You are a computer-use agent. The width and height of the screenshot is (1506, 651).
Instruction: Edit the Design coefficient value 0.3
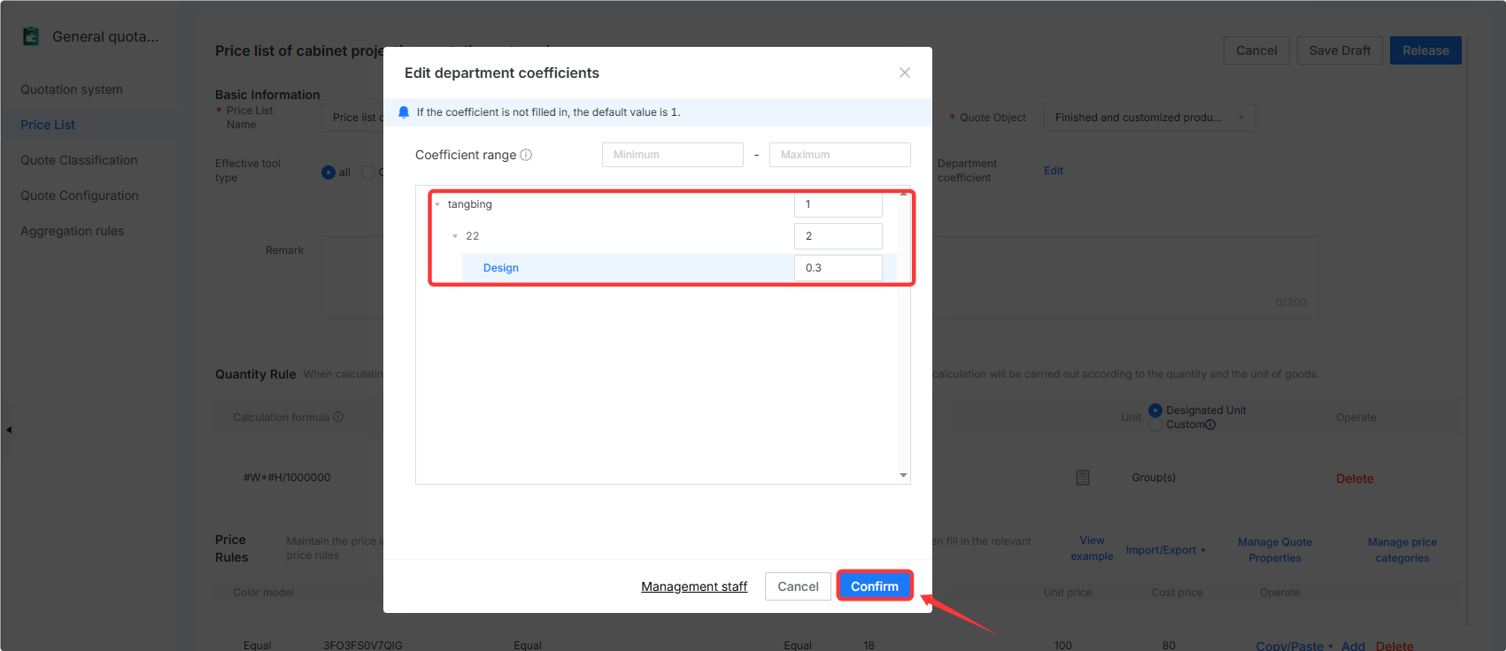838,268
